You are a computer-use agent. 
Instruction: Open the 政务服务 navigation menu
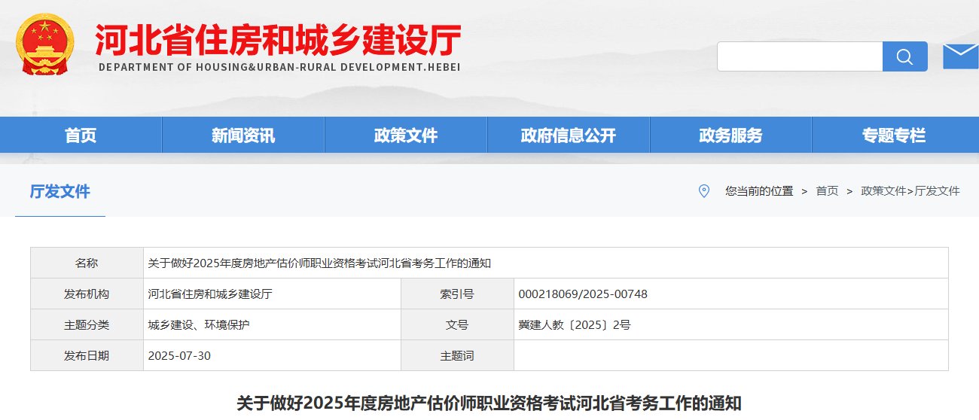(730, 135)
